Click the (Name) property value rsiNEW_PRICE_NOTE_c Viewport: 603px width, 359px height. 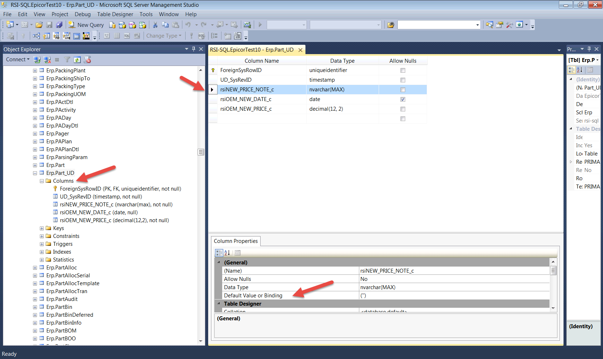(x=454, y=271)
